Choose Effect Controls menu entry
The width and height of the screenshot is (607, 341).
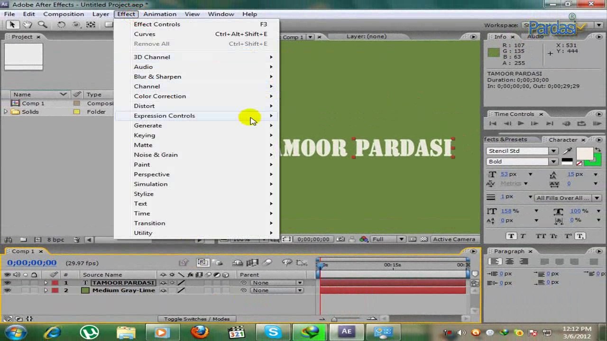click(x=196, y=24)
